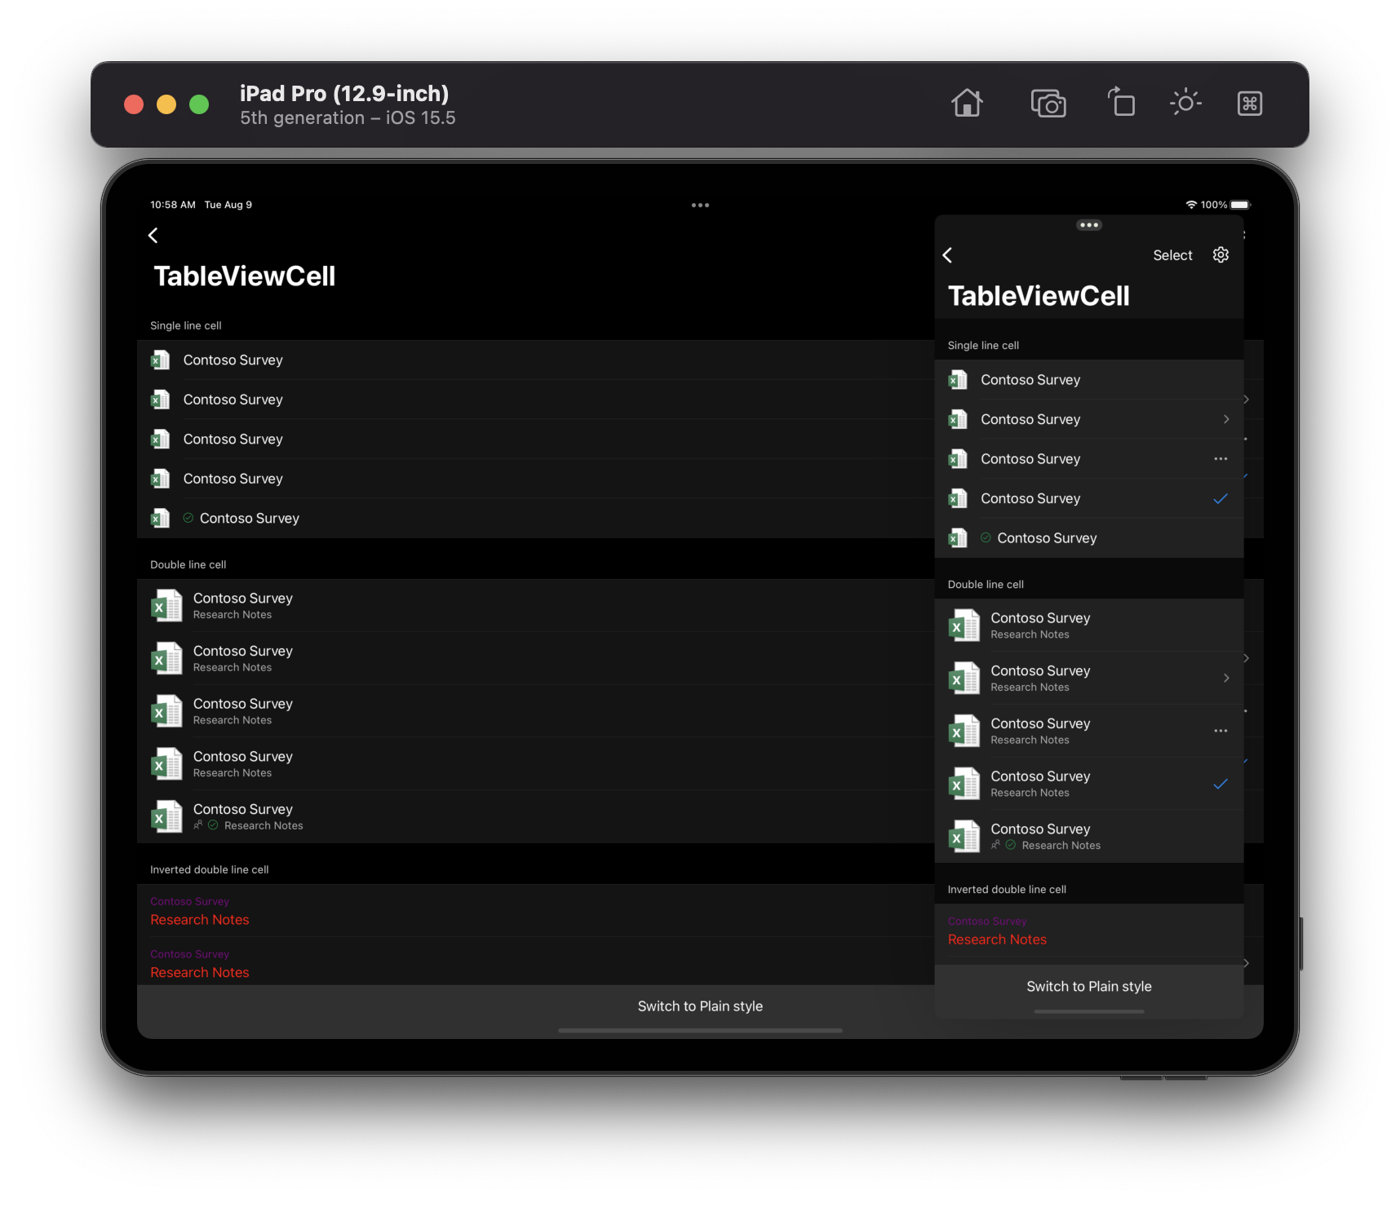Tap Excel icon of first single line cell in main window
Screen dimensions: 1400x1207
(x=161, y=360)
